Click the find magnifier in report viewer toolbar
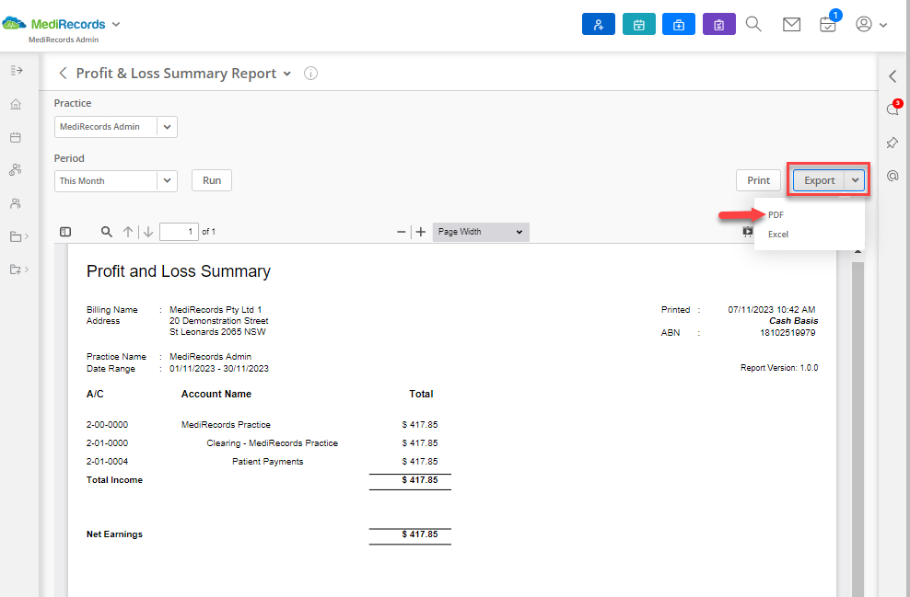Image resolution: width=910 pixels, height=597 pixels. pos(106,232)
